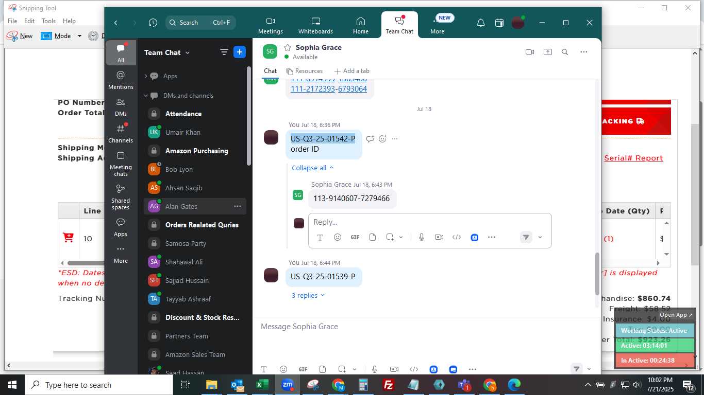Screen dimensions: 704x395
Task: Open the screenshot dropdown in bottom toolbar
Action: pyautogui.click(x=355, y=369)
